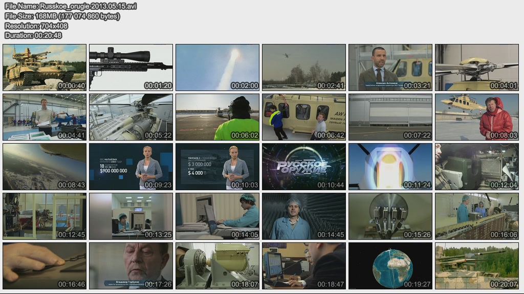Click the File Name text line
The height and width of the screenshot is (294, 524).
(x=71, y=7)
